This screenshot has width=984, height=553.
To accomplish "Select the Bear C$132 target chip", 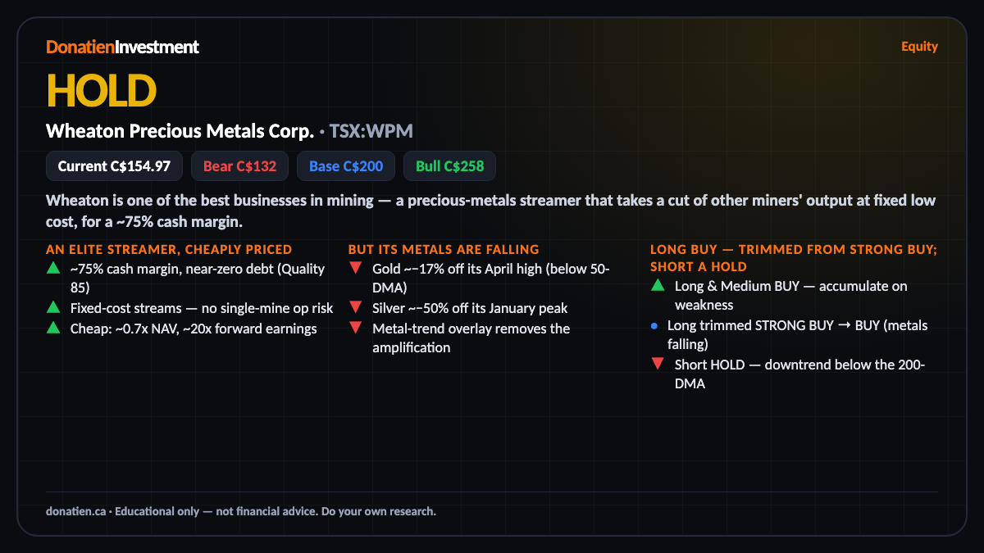I will 239,166.
